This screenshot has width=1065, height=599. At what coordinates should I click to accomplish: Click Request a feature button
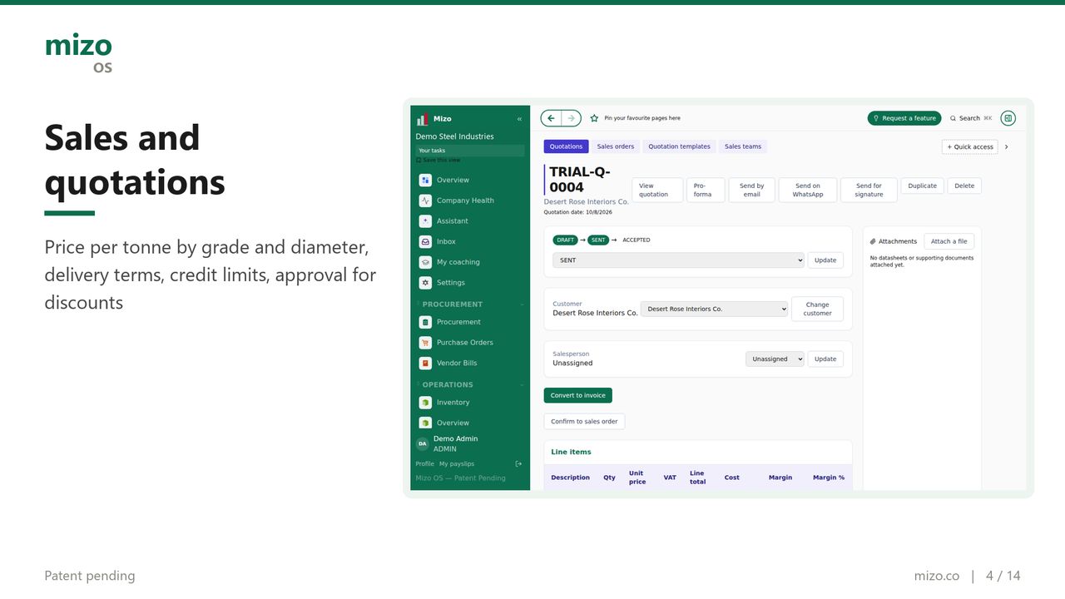tap(904, 118)
